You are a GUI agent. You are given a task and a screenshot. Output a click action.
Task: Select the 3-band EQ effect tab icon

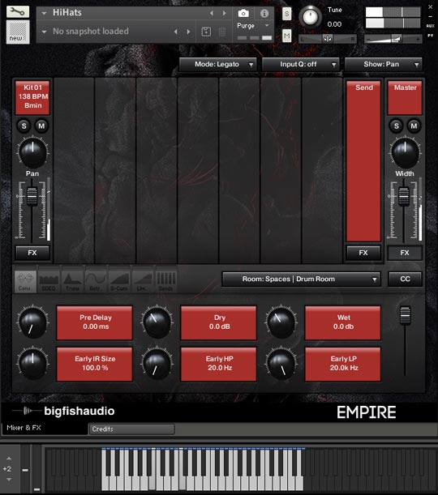(x=49, y=281)
